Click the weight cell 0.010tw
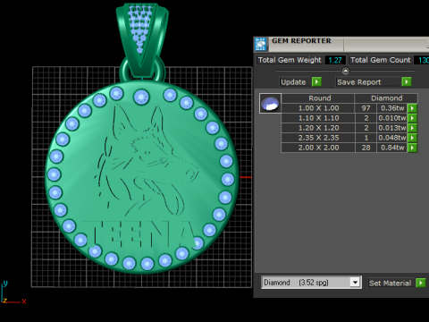429x322 pixels. coord(392,118)
